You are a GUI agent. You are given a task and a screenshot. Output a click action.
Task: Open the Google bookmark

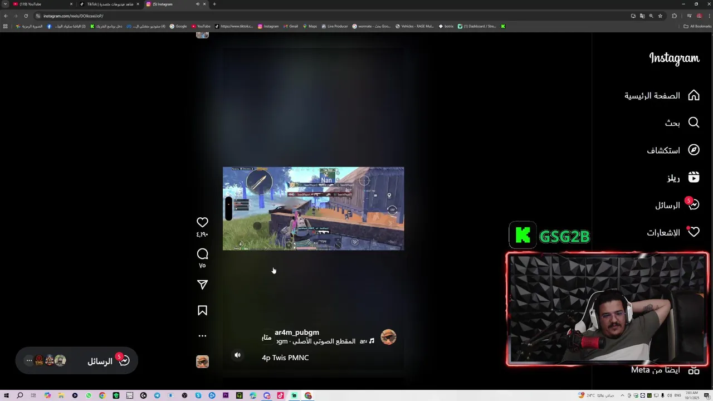pyautogui.click(x=178, y=26)
